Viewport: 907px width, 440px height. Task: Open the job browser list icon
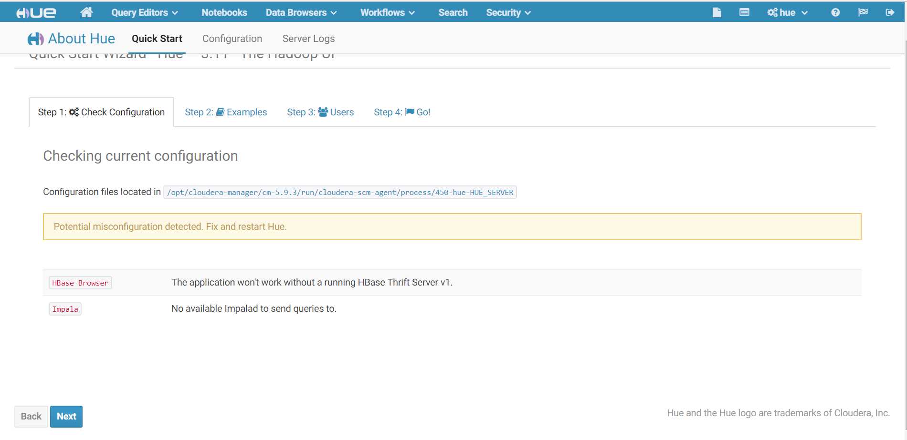pyautogui.click(x=744, y=12)
